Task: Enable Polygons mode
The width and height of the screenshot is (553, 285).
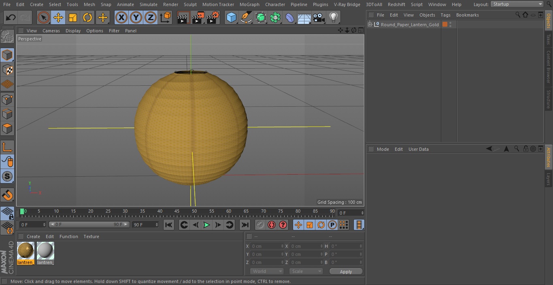Action: click(x=7, y=129)
